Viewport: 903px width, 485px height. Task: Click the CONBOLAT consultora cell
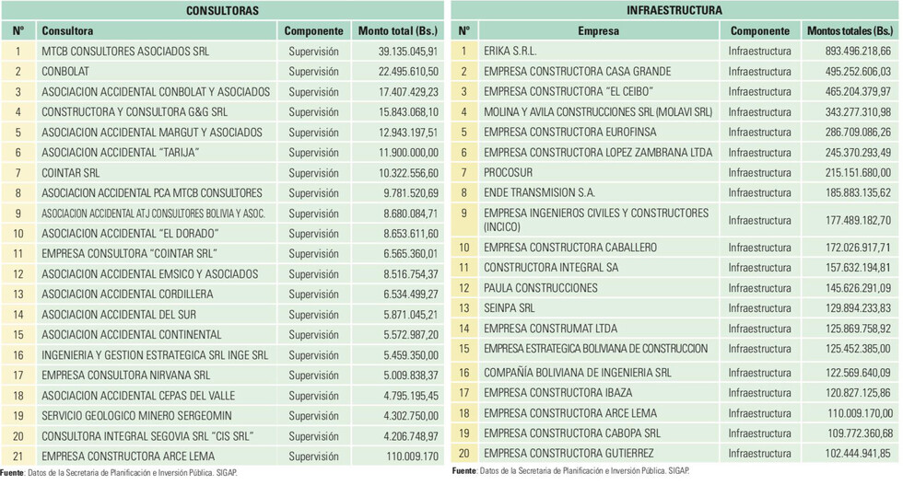coord(157,72)
